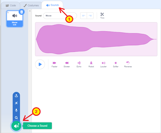Image resolution: width=161 pixels, height=133 pixels.
Task: Edit the Sound name field
Action: pyautogui.click(x=60, y=16)
